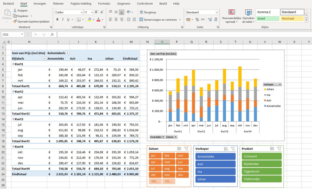
Task: Apply percent style to cells
Action: click(197, 19)
